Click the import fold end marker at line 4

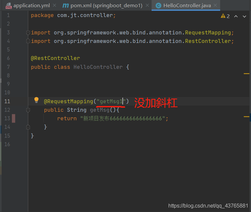point(28,41)
